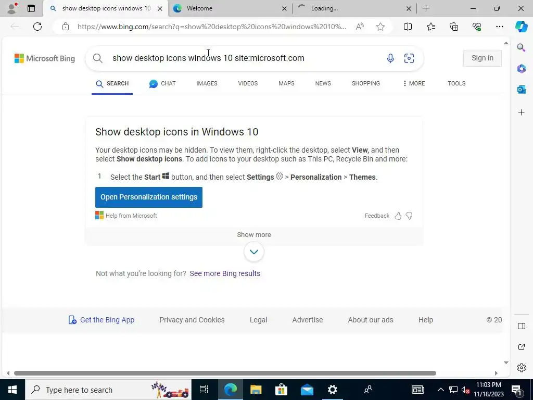Switch to the Loading browser tab
The height and width of the screenshot is (400, 533).
(x=353, y=8)
